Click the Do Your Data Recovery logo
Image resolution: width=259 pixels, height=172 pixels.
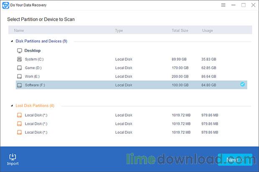pyautogui.click(x=6, y=5)
